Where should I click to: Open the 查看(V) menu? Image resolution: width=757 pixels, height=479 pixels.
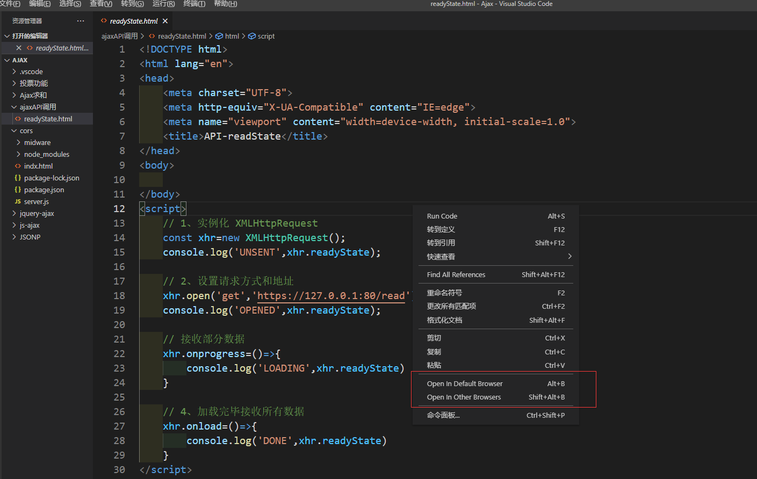pyautogui.click(x=101, y=4)
